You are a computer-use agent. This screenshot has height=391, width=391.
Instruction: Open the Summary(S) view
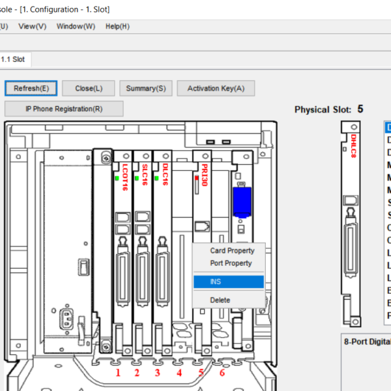(x=146, y=89)
